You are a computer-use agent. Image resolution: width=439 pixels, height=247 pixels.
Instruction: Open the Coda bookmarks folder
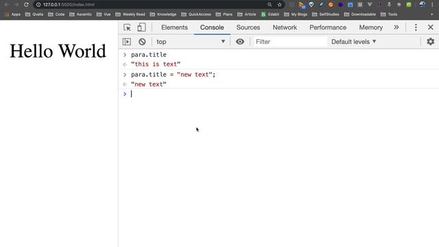tap(56, 14)
